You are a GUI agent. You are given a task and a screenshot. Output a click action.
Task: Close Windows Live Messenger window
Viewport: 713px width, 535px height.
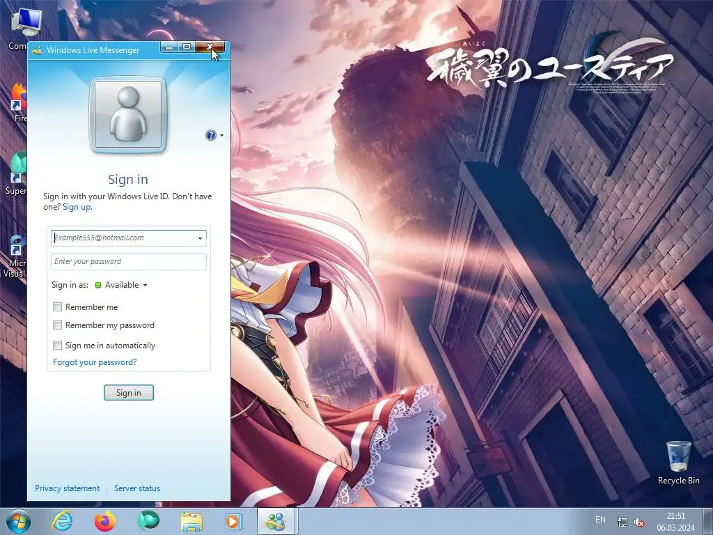pyautogui.click(x=210, y=47)
